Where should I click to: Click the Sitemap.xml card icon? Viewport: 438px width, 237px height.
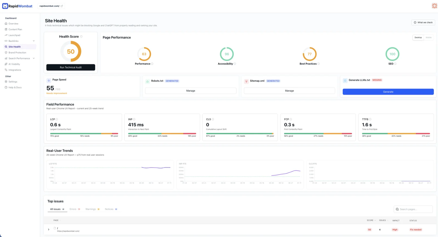click(246, 81)
